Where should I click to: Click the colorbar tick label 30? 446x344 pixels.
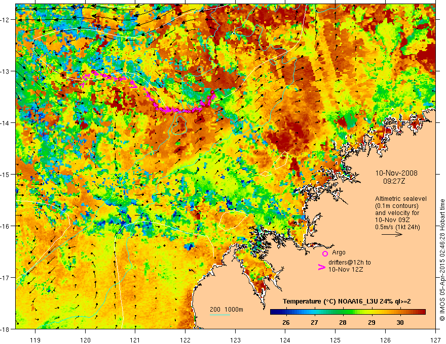[x=400, y=322]
